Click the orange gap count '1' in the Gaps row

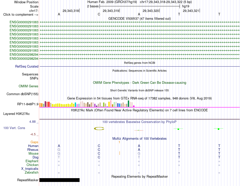pos(119,142)
